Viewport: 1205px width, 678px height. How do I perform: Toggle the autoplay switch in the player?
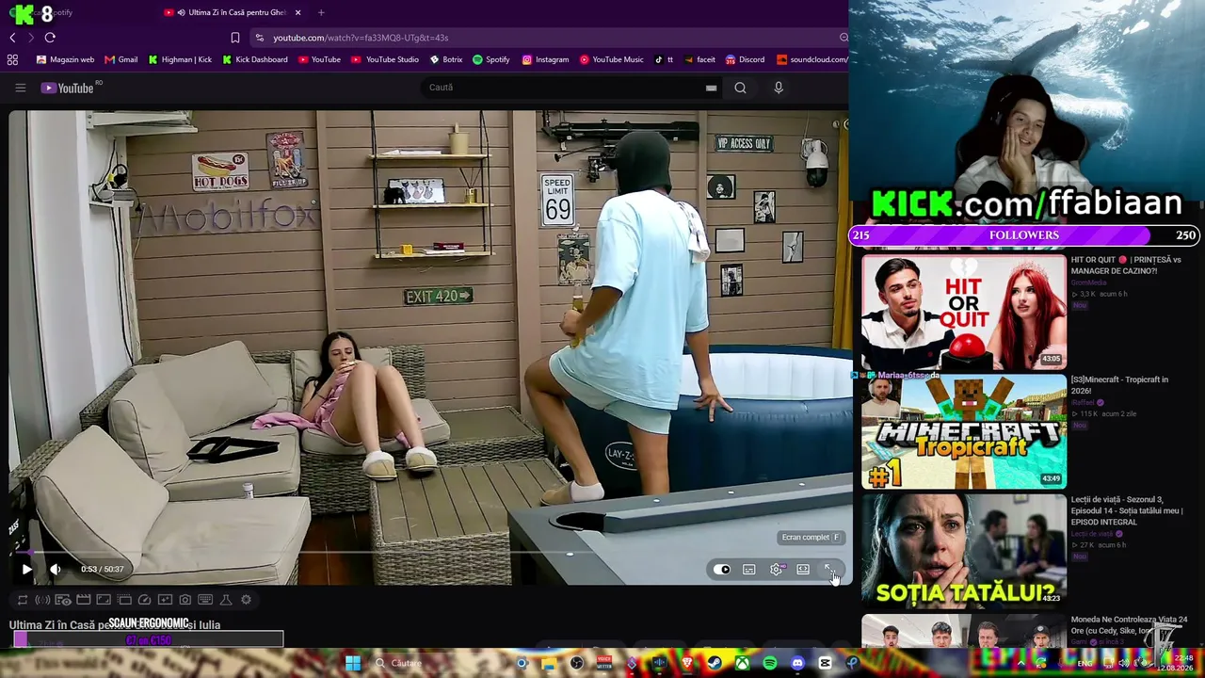(721, 569)
